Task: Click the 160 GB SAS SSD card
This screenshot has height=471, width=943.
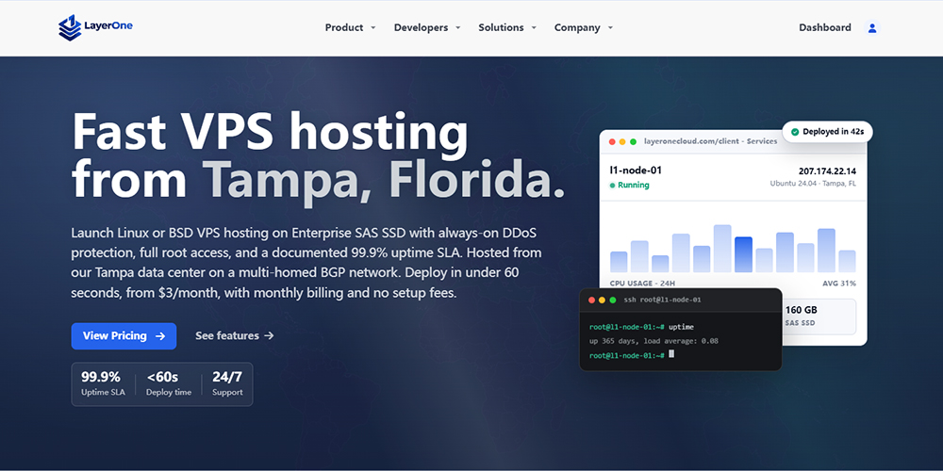Action: (819, 317)
